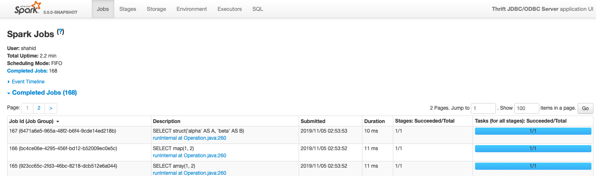Expand the Event Timeline section
Screen dimensions: 596x176
[26, 82]
